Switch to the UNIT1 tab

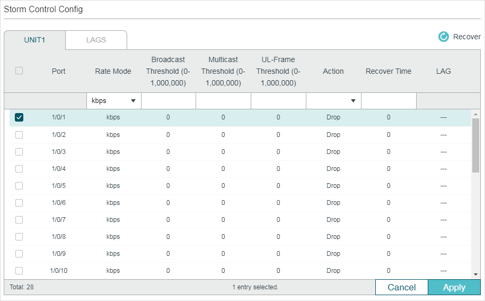coord(34,40)
